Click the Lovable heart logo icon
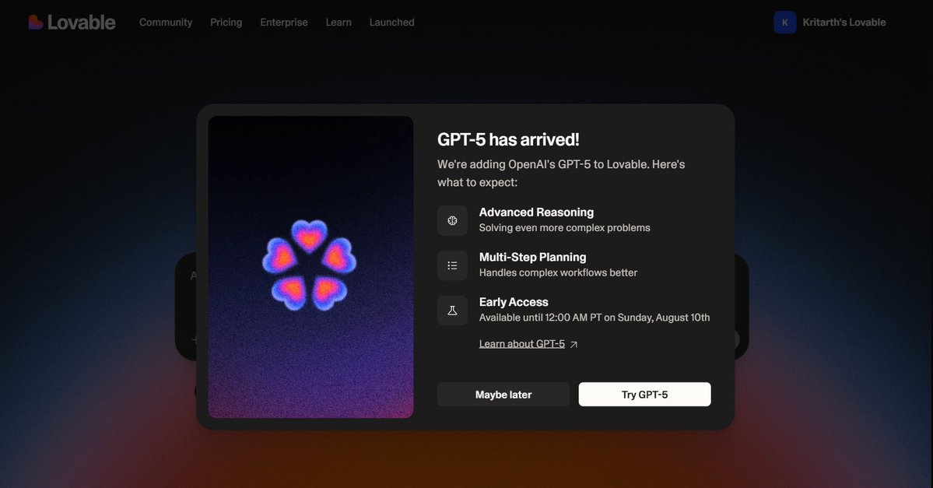This screenshot has height=488, width=933. tap(36, 22)
